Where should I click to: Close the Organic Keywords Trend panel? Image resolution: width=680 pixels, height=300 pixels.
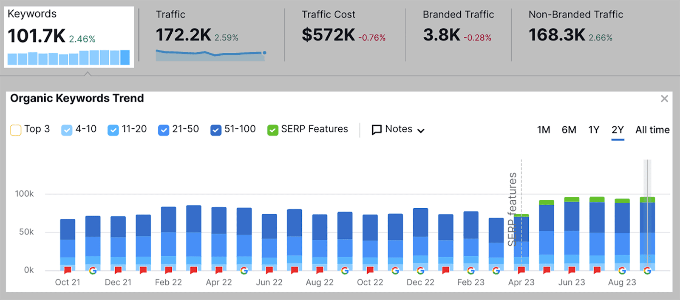click(664, 99)
